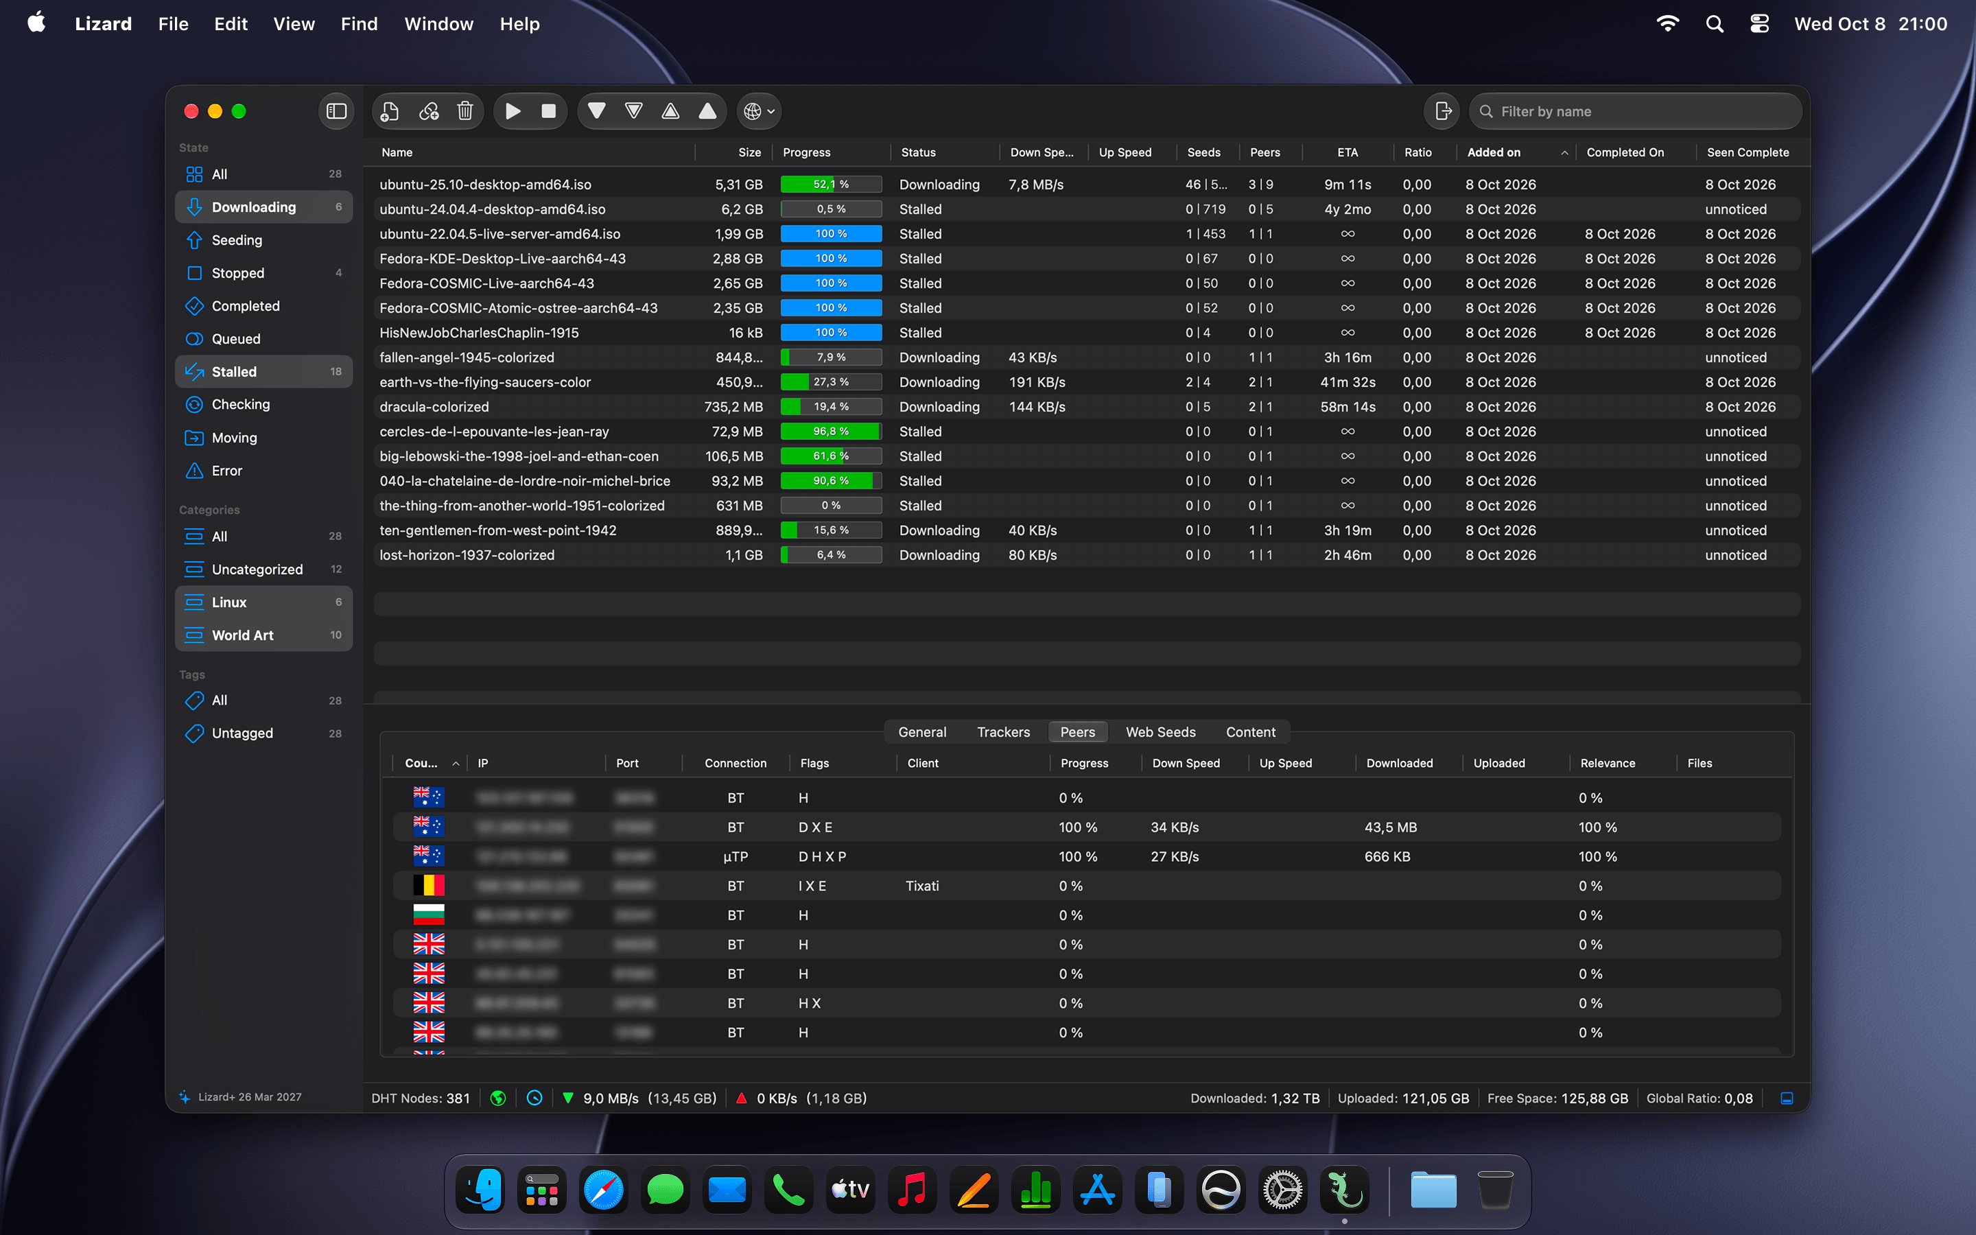Viewport: 1976px width, 1235px height.
Task: Select the Stopped state filter
Action: point(263,273)
